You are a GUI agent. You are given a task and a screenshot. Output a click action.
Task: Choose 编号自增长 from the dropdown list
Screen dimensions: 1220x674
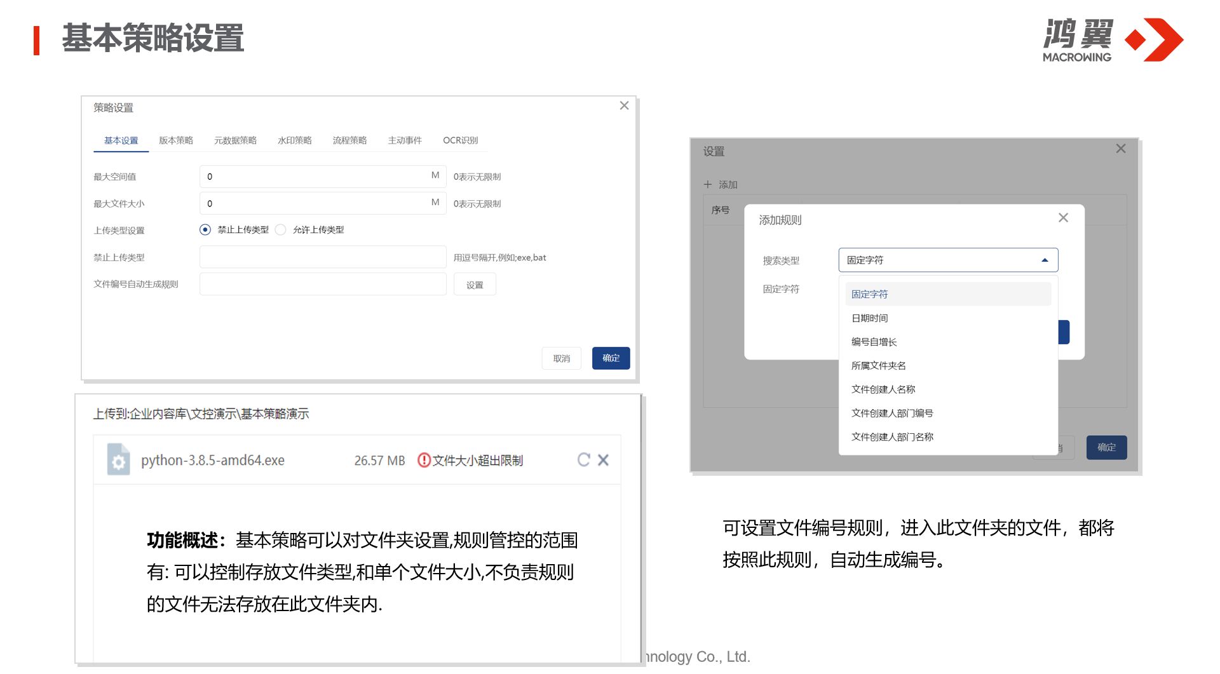874,342
